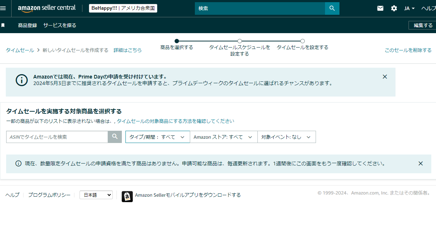Open the 商品登録 menu item
The height and width of the screenshot is (237, 436).
(27, 25)
